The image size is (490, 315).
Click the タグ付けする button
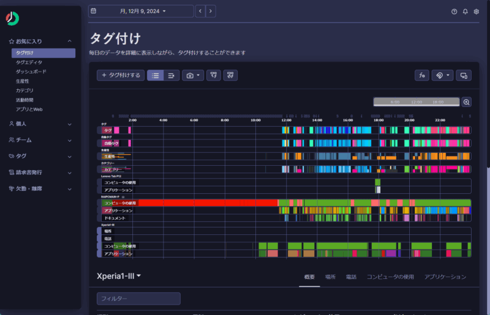tap(121, 75)
